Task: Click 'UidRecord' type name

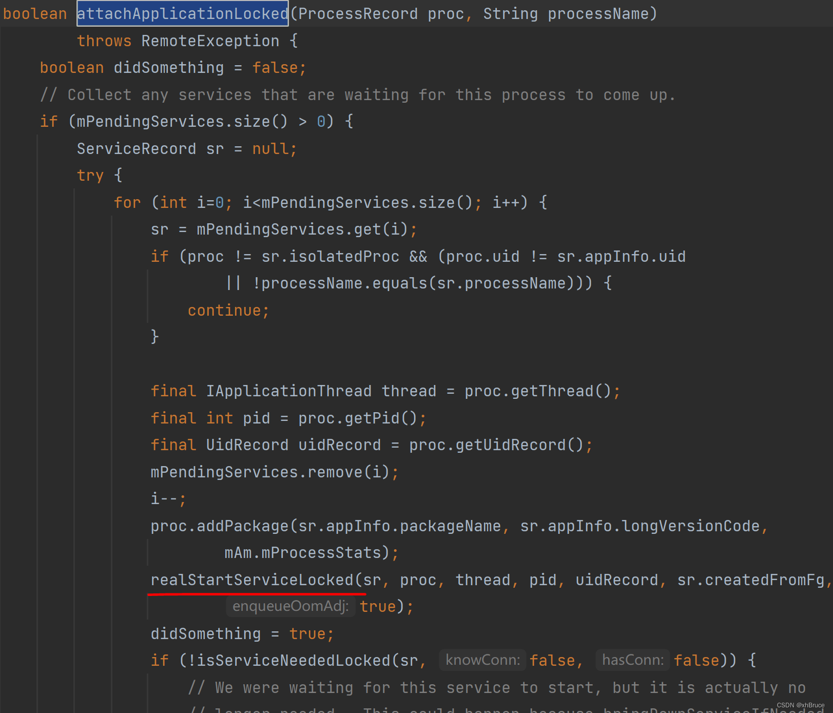Action: pos(247,445)
